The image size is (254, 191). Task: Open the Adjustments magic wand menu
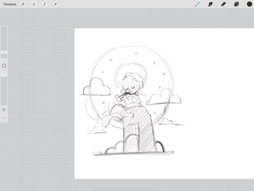tap(34, 4)
